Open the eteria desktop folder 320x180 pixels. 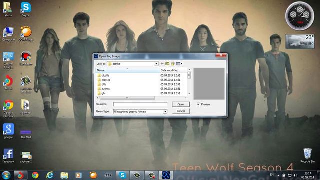pyautogui.click(x=8, y=9)
